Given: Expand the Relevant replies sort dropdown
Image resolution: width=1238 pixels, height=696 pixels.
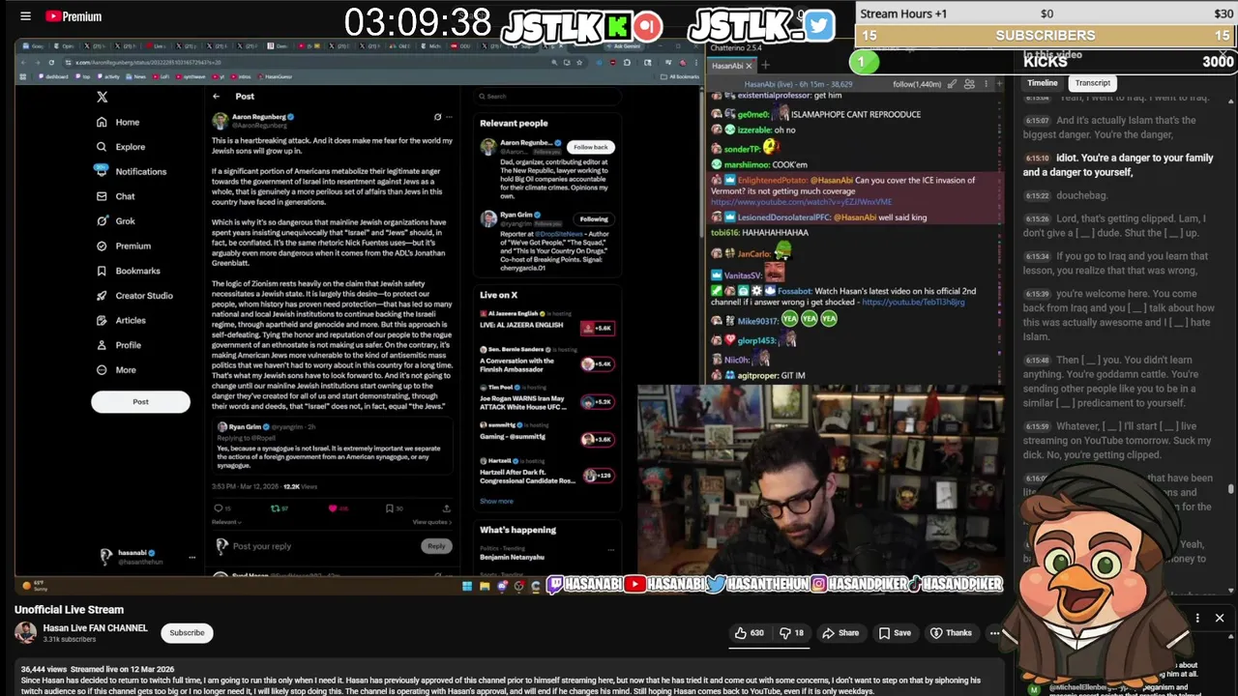Looking at the screenshot, I should [x=226, y=522].
